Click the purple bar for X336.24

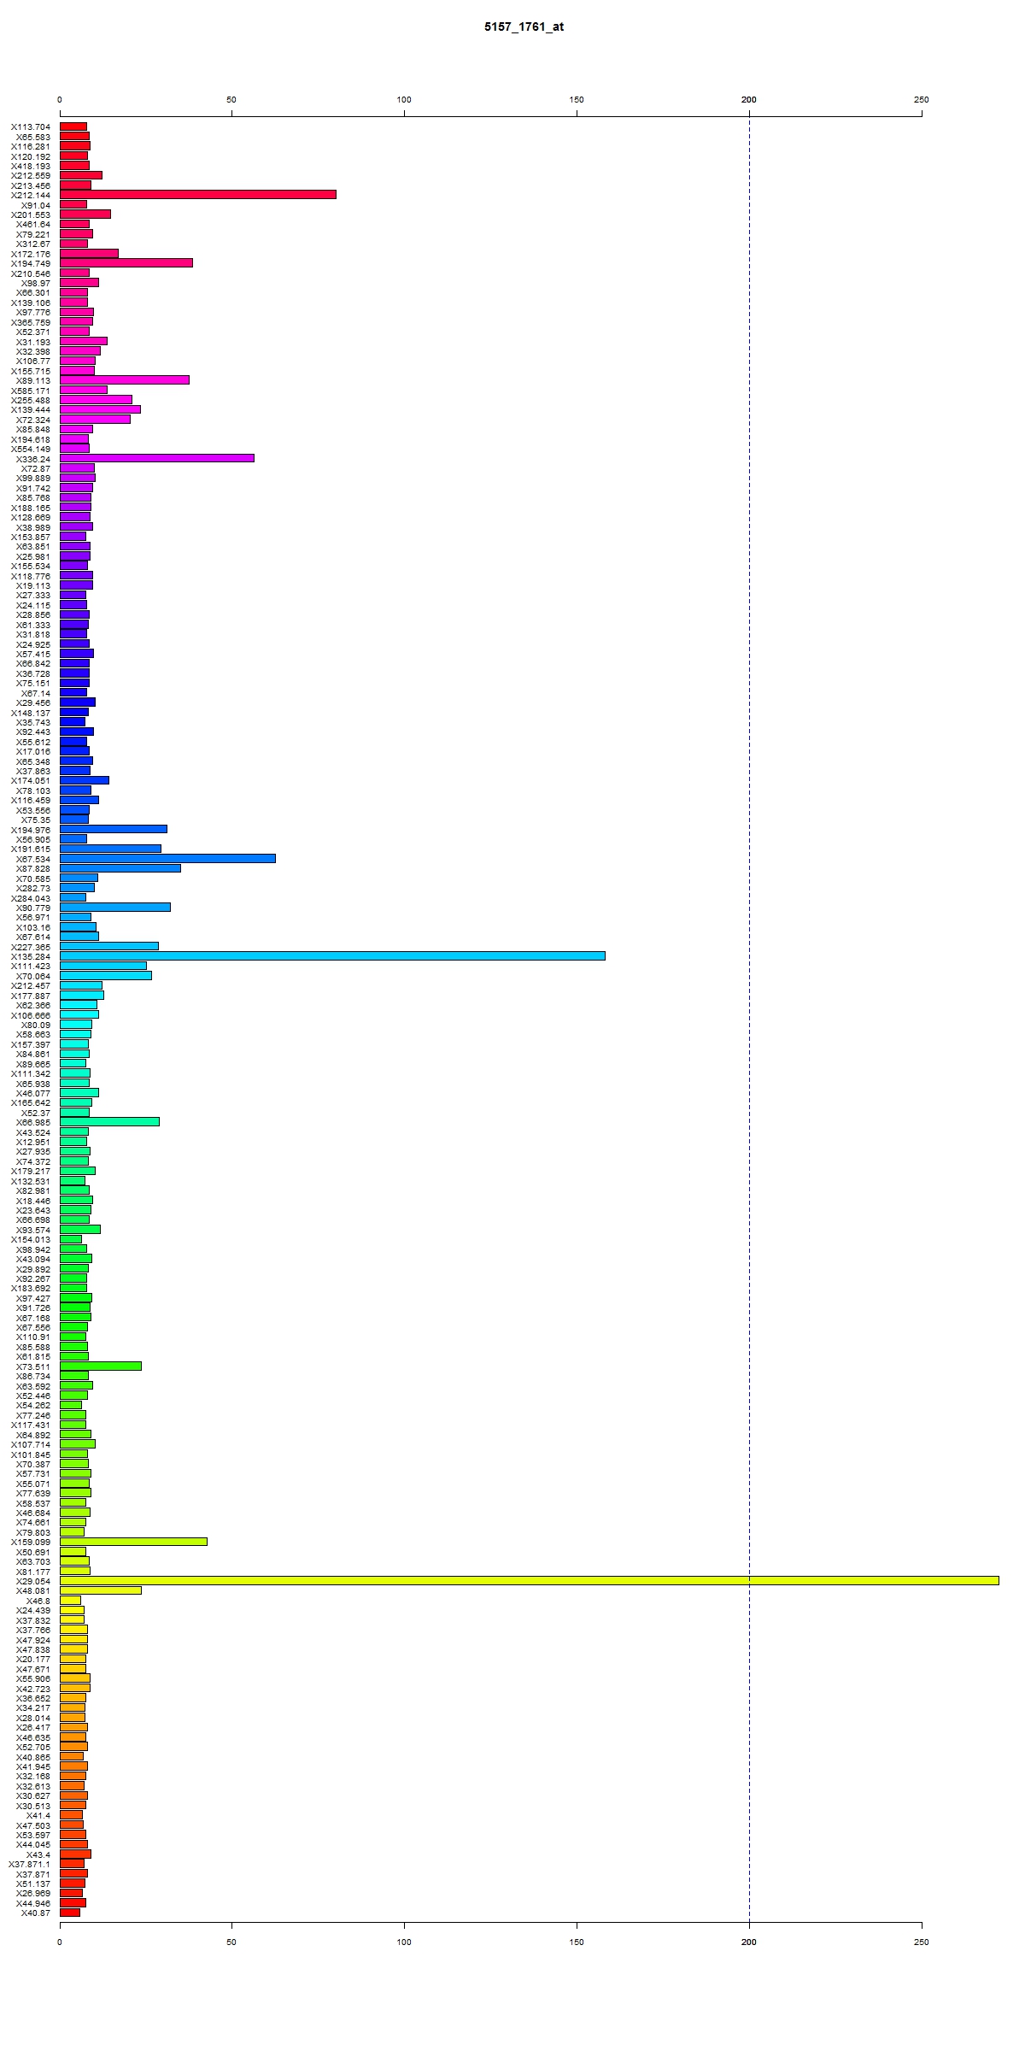[x=157, y=458]
